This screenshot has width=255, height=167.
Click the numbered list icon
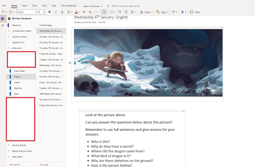coord(112,12)
